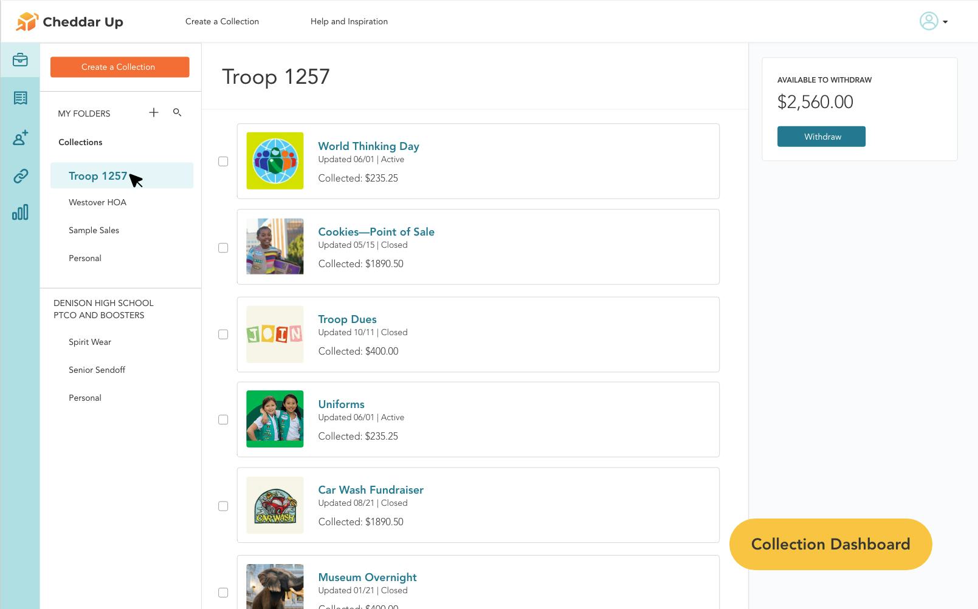Tick the Car Wash Fundraiser checkbox
This screenshot has height=609, width=978.
coord(223,505)
